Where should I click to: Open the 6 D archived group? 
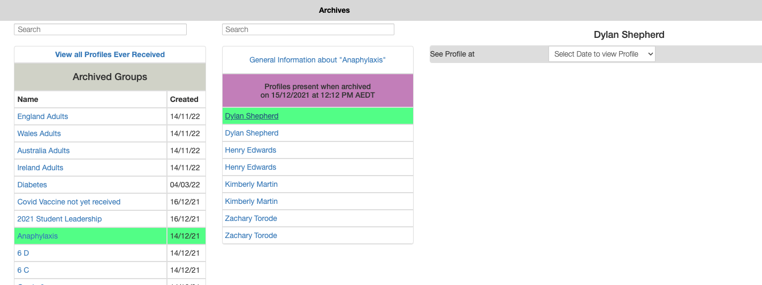[x=23, y=253]
